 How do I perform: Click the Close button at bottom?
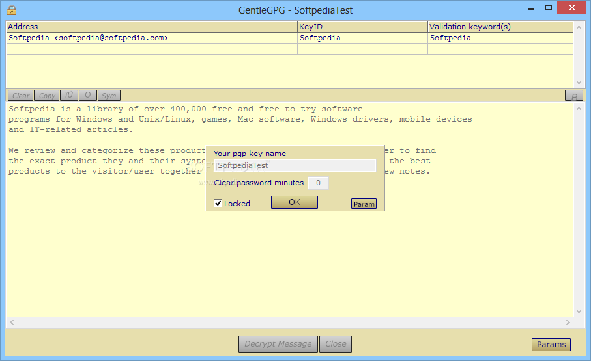[x=336, y=344]
